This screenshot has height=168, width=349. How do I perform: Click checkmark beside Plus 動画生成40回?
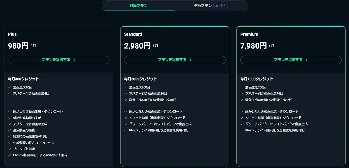pyautogui.click(x=10, y=87)
